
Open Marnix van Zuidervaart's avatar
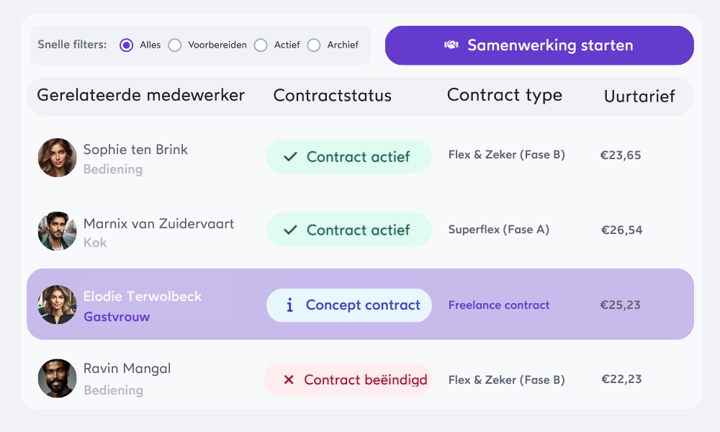pyautogui.click(x=58, y=231)
